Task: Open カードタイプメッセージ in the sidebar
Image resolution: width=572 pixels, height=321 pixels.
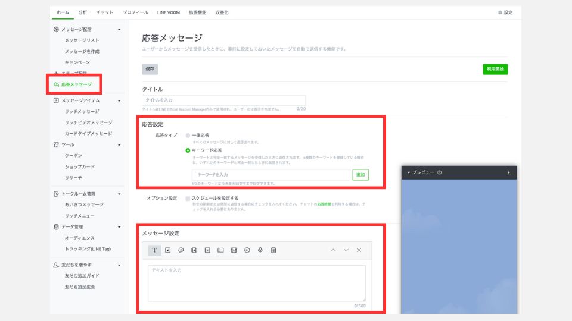Action: 88,134
